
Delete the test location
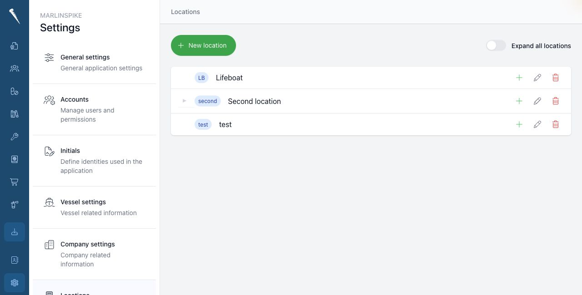(x=555, y=124)
